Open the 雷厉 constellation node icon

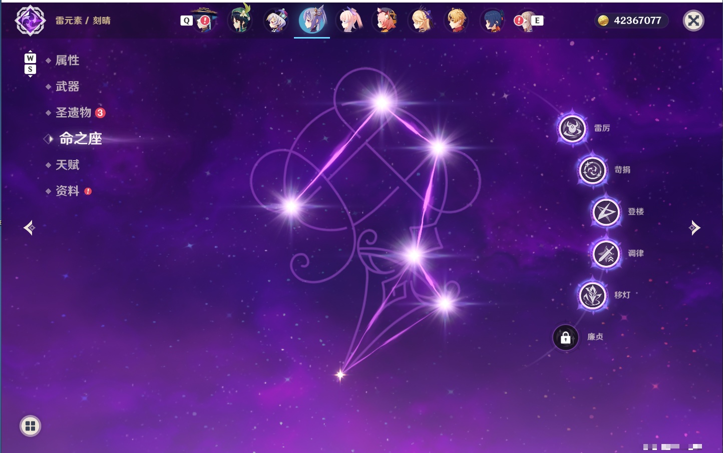[x=572, y=129]
